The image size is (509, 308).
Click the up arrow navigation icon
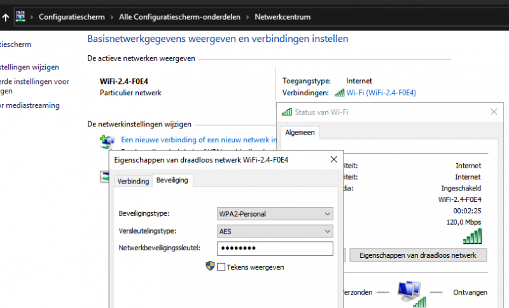(6, 17)
